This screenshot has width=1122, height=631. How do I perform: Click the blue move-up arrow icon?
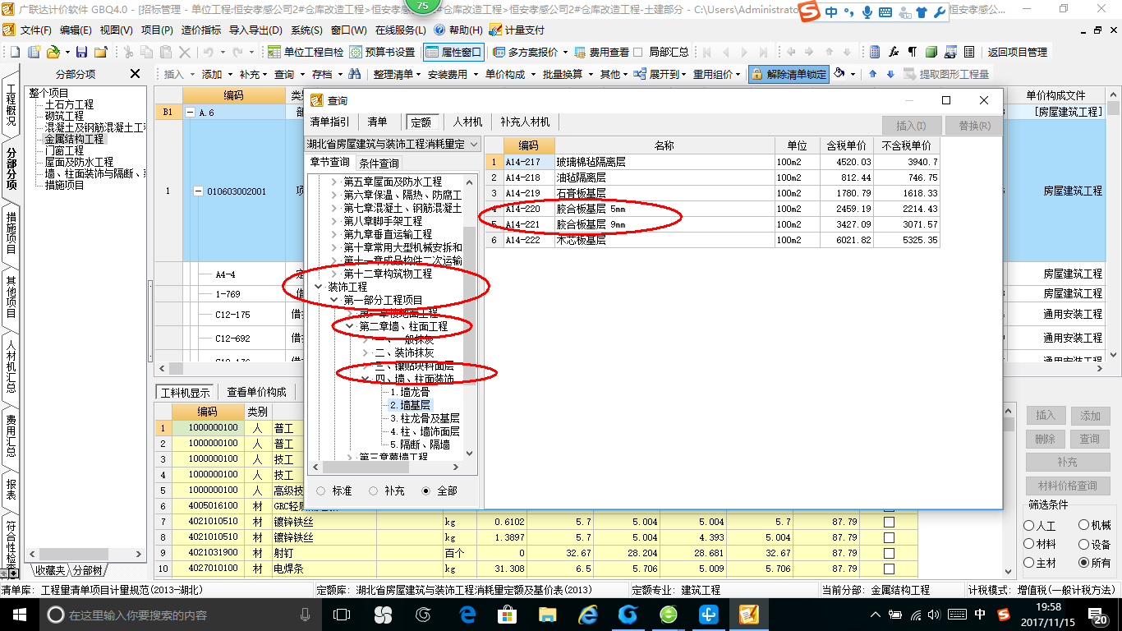pyautogui.click(x=872, y=74)
